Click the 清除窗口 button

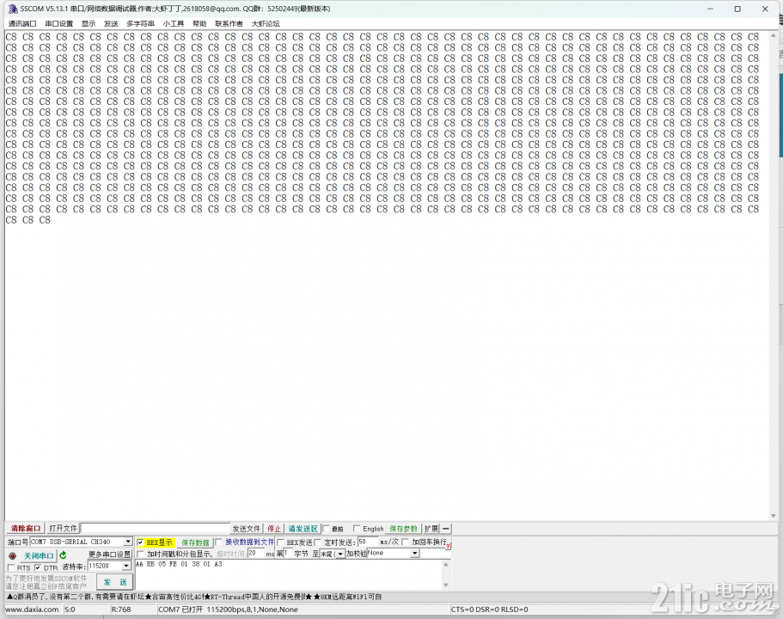pyautogui.click(x=26, y=529)
